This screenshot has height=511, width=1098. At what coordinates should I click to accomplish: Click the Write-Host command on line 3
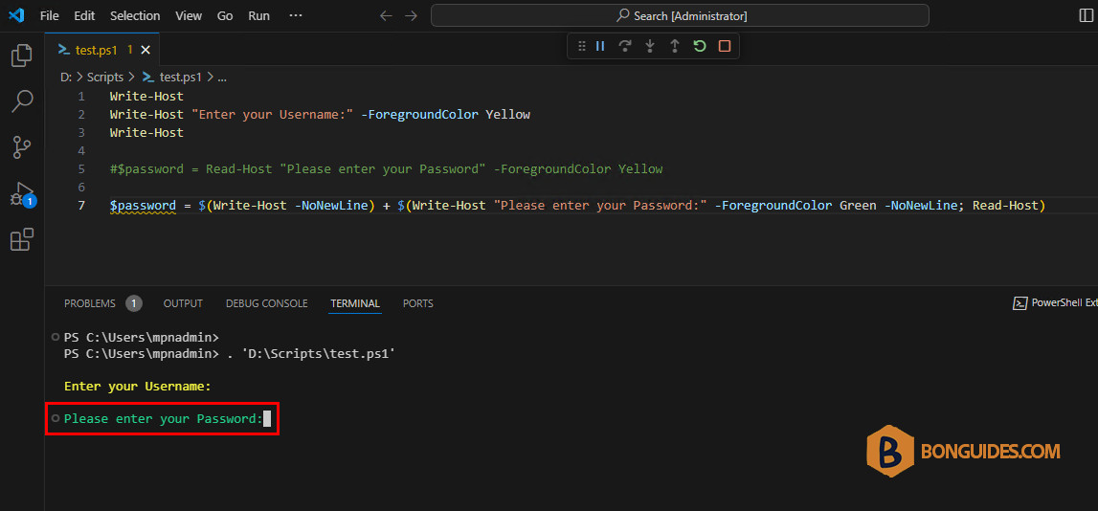click(146, 132)
